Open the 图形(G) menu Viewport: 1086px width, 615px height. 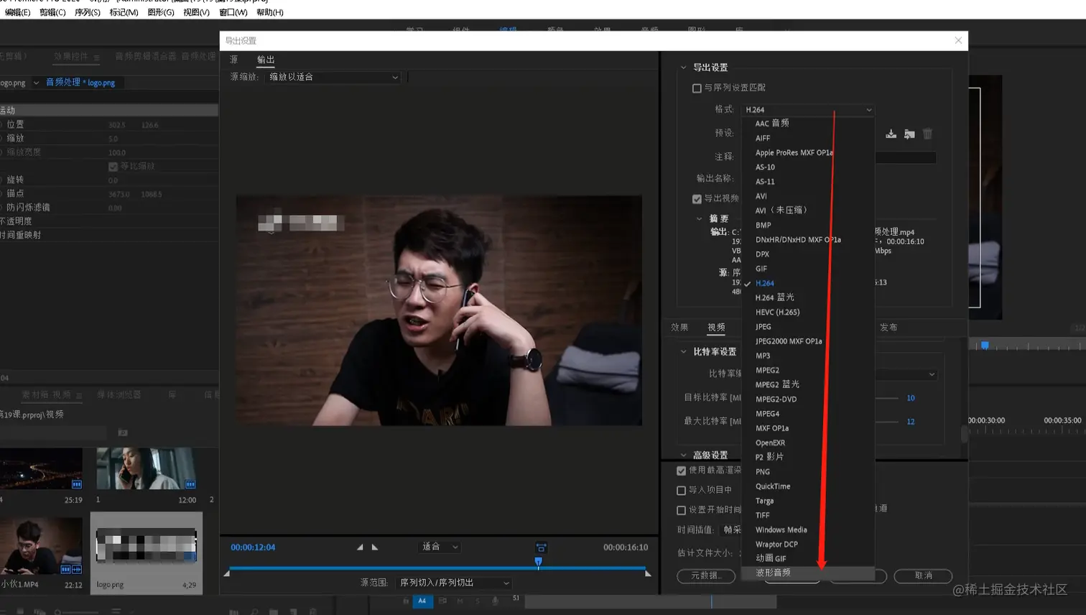(161, 12)
